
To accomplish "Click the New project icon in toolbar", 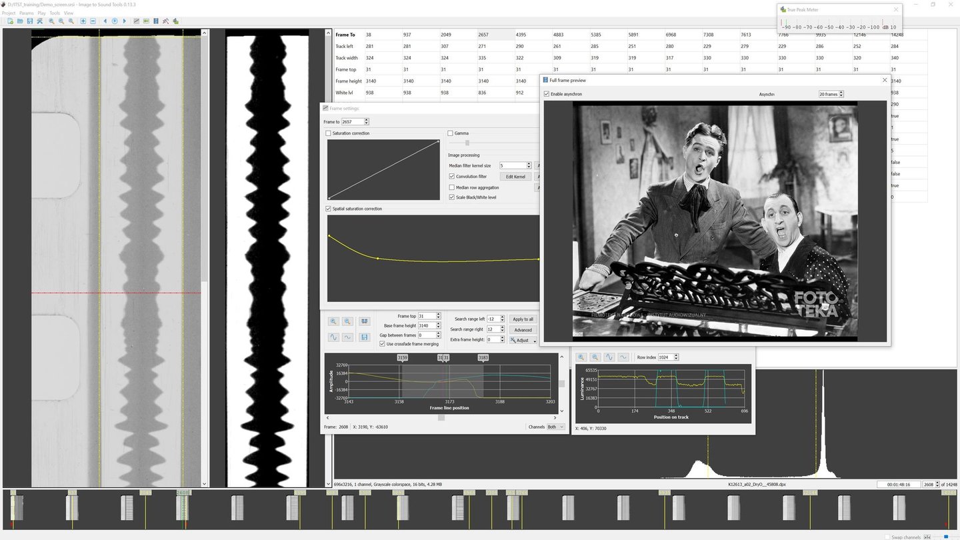I will tap(10, 21).
